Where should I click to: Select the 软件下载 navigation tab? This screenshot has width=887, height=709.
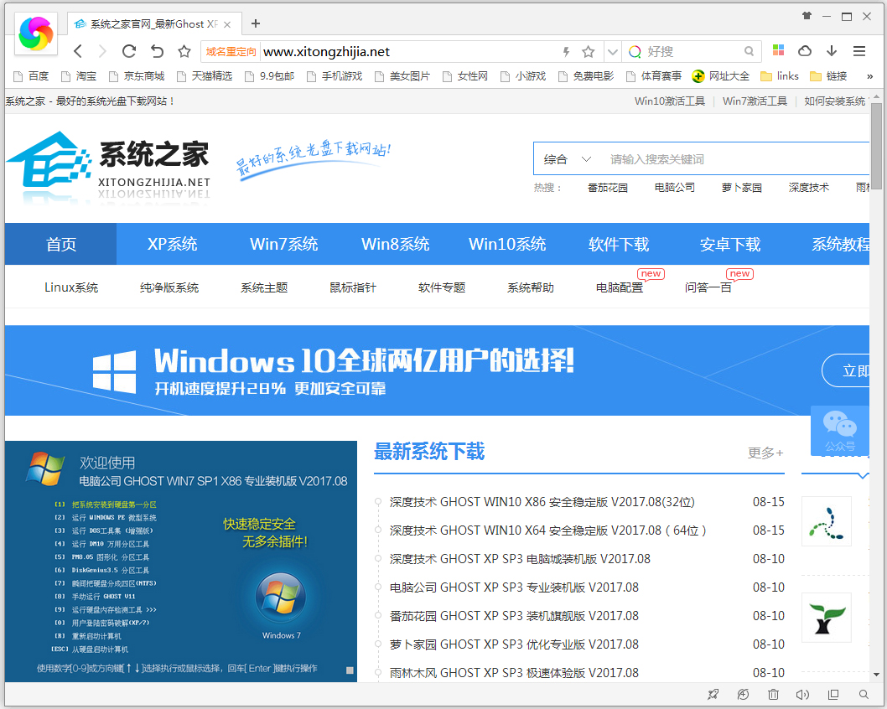coord(619,244)
